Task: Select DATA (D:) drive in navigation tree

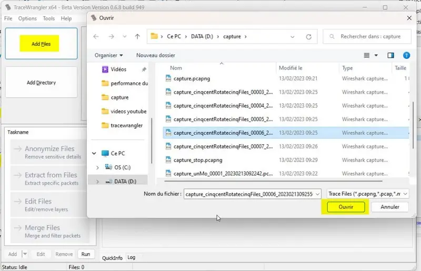Action: point(121,182)
